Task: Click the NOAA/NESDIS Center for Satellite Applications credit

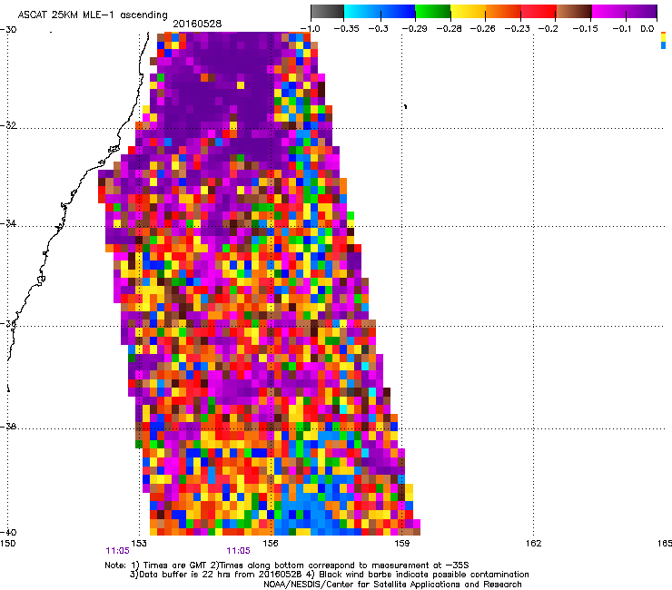Action: click(392, 585)
